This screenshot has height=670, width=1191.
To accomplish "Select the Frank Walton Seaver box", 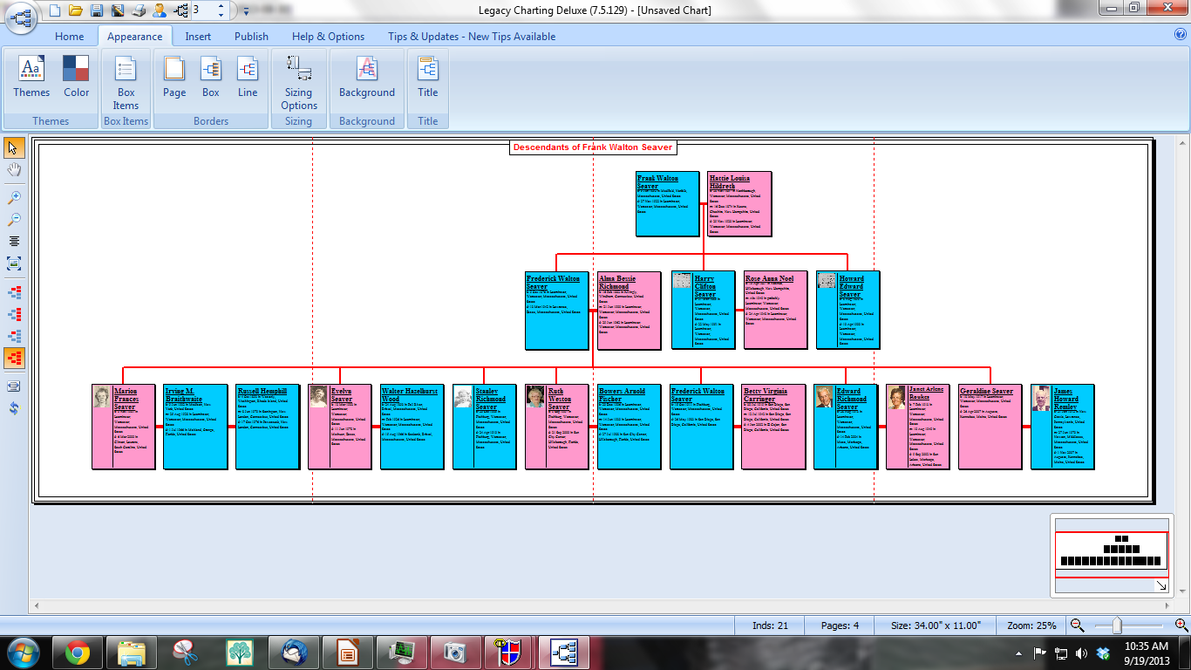I will (x=667, y=203).
